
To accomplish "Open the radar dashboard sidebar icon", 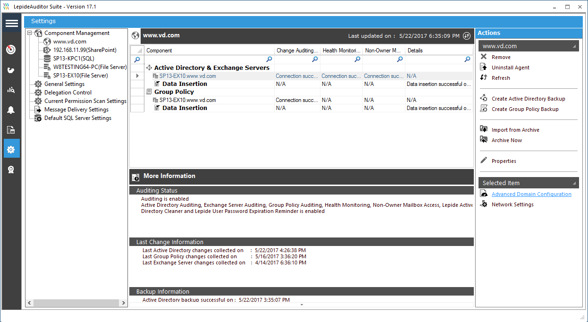I will [x=11, y=50].
